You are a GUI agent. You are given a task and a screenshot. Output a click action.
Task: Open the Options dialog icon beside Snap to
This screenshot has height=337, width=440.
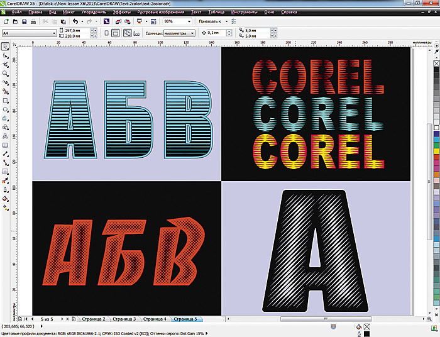click(x=234, y=21)
